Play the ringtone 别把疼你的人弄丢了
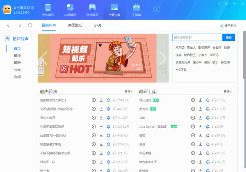This screenshot has height=172, width=246. click(93, 100)
